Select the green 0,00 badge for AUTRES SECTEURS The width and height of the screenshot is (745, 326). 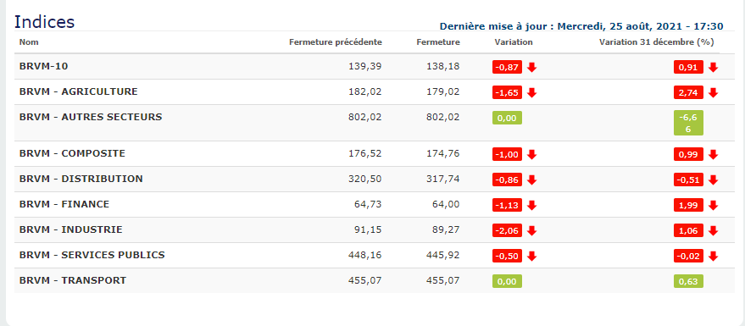(x=507, y=118)
